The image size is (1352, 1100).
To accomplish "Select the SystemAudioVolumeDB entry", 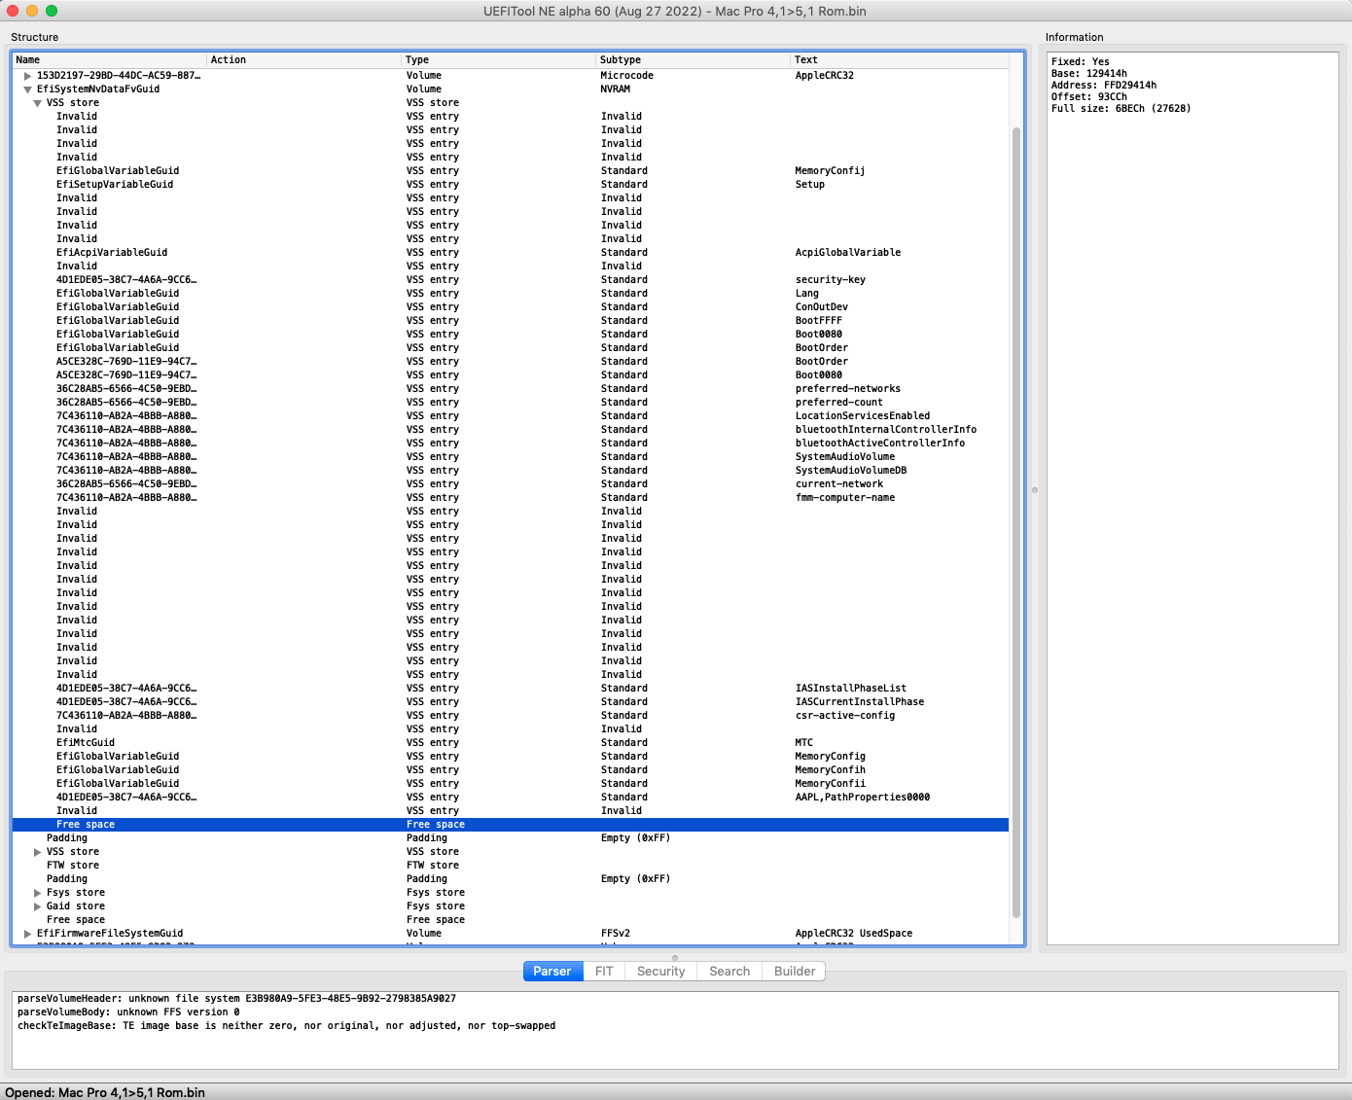I will [x=511, y=471].
